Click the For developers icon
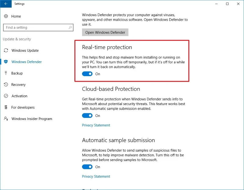Screen dimensions: 244x190 click(5, 107)
